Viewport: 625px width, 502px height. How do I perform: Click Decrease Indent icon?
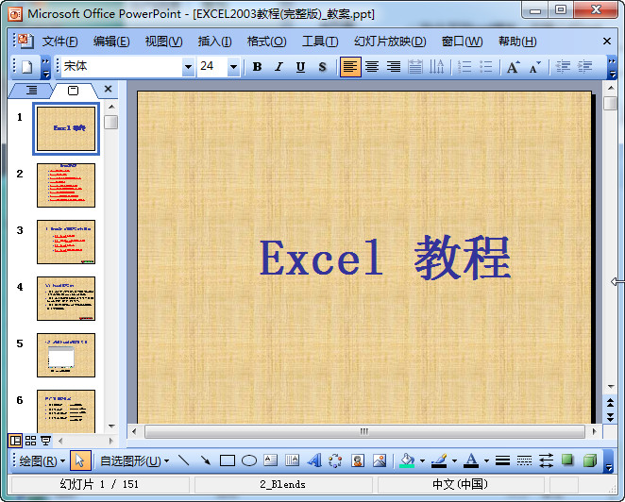[x=563, y=67]
